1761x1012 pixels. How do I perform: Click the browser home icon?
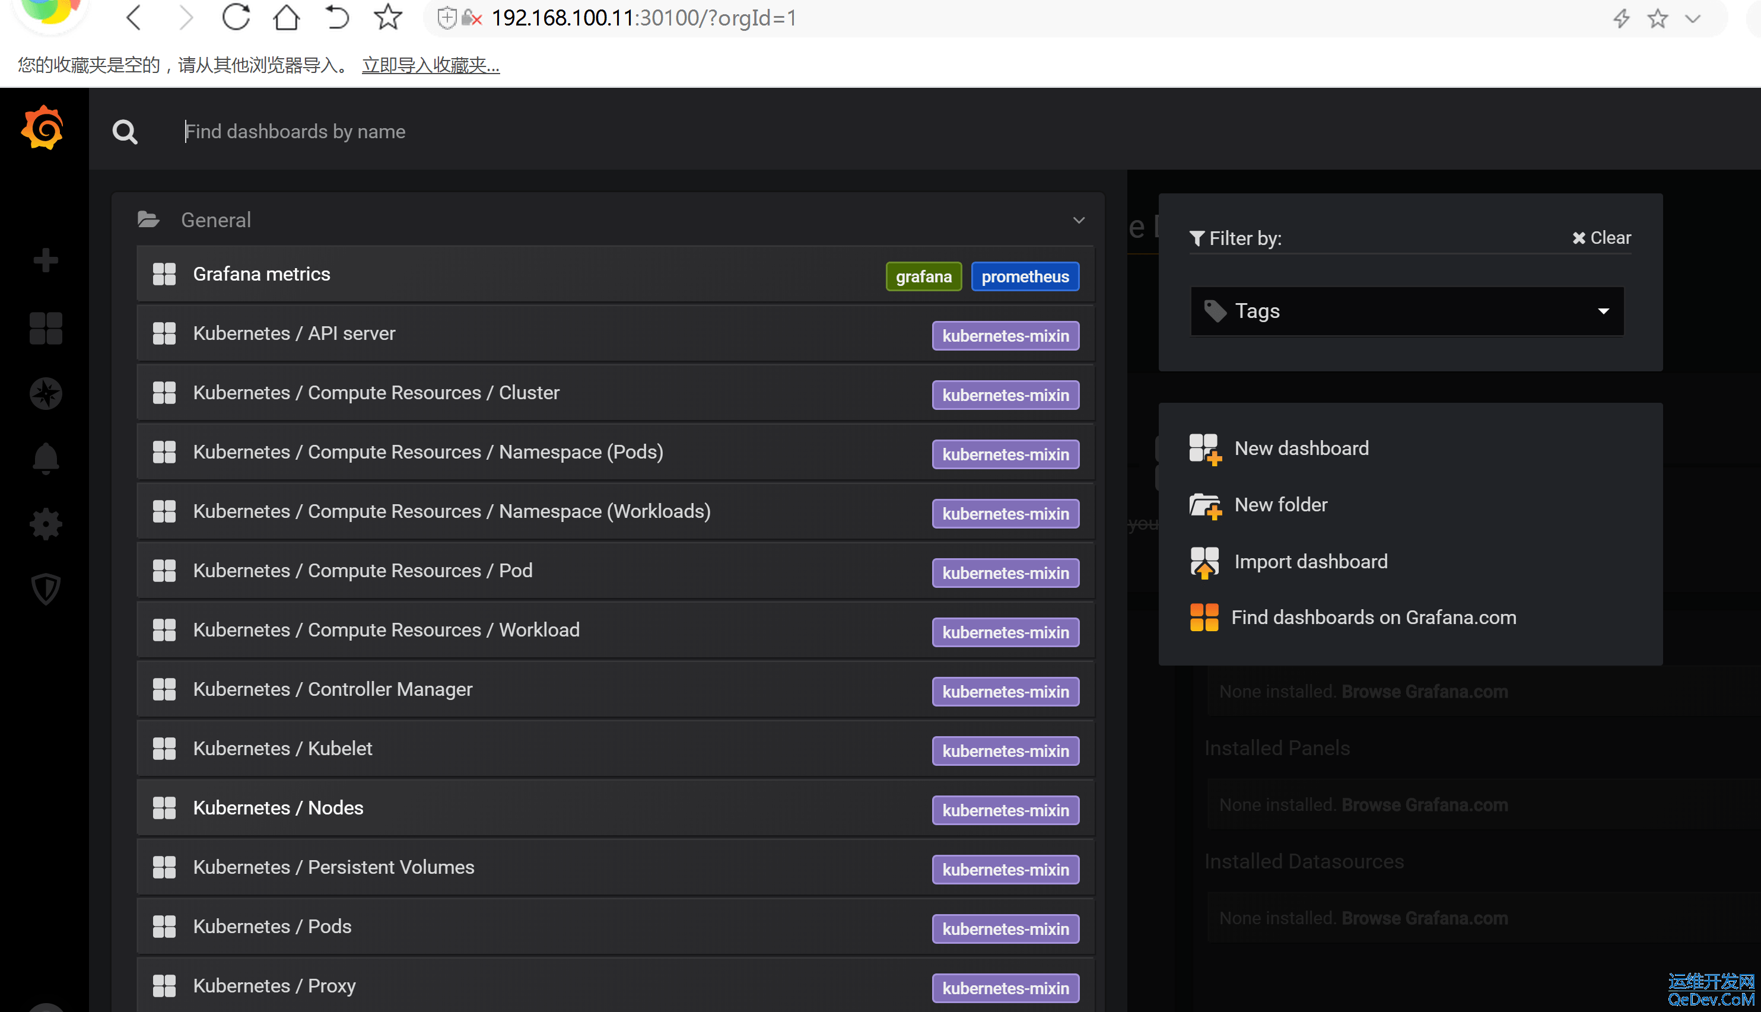click(x=287, y=17)
